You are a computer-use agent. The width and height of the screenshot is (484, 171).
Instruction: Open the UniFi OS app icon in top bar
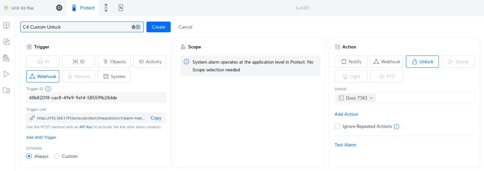click(59, 8)
